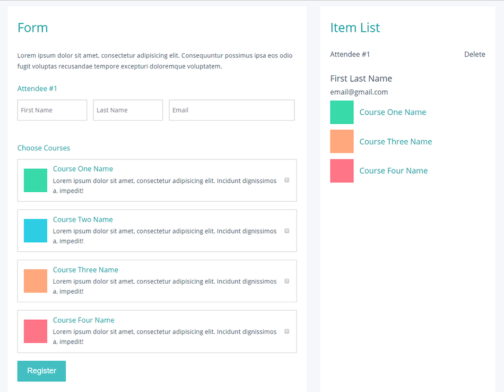Check the Course Two selection checkbox
The image size is (504, 392).
286,231
